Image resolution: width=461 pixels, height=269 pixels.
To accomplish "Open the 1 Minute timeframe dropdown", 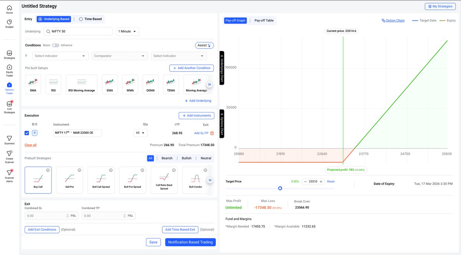I will pyautogui.click(x=128, y=31).
